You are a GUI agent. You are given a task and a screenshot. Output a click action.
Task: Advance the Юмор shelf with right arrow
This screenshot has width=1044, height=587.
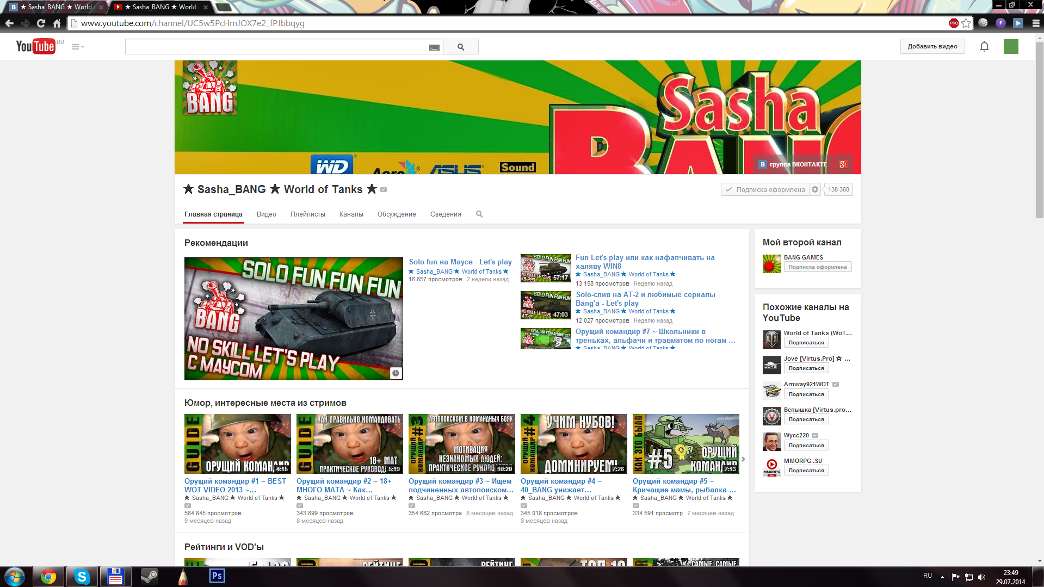click(x=744, y=459)
